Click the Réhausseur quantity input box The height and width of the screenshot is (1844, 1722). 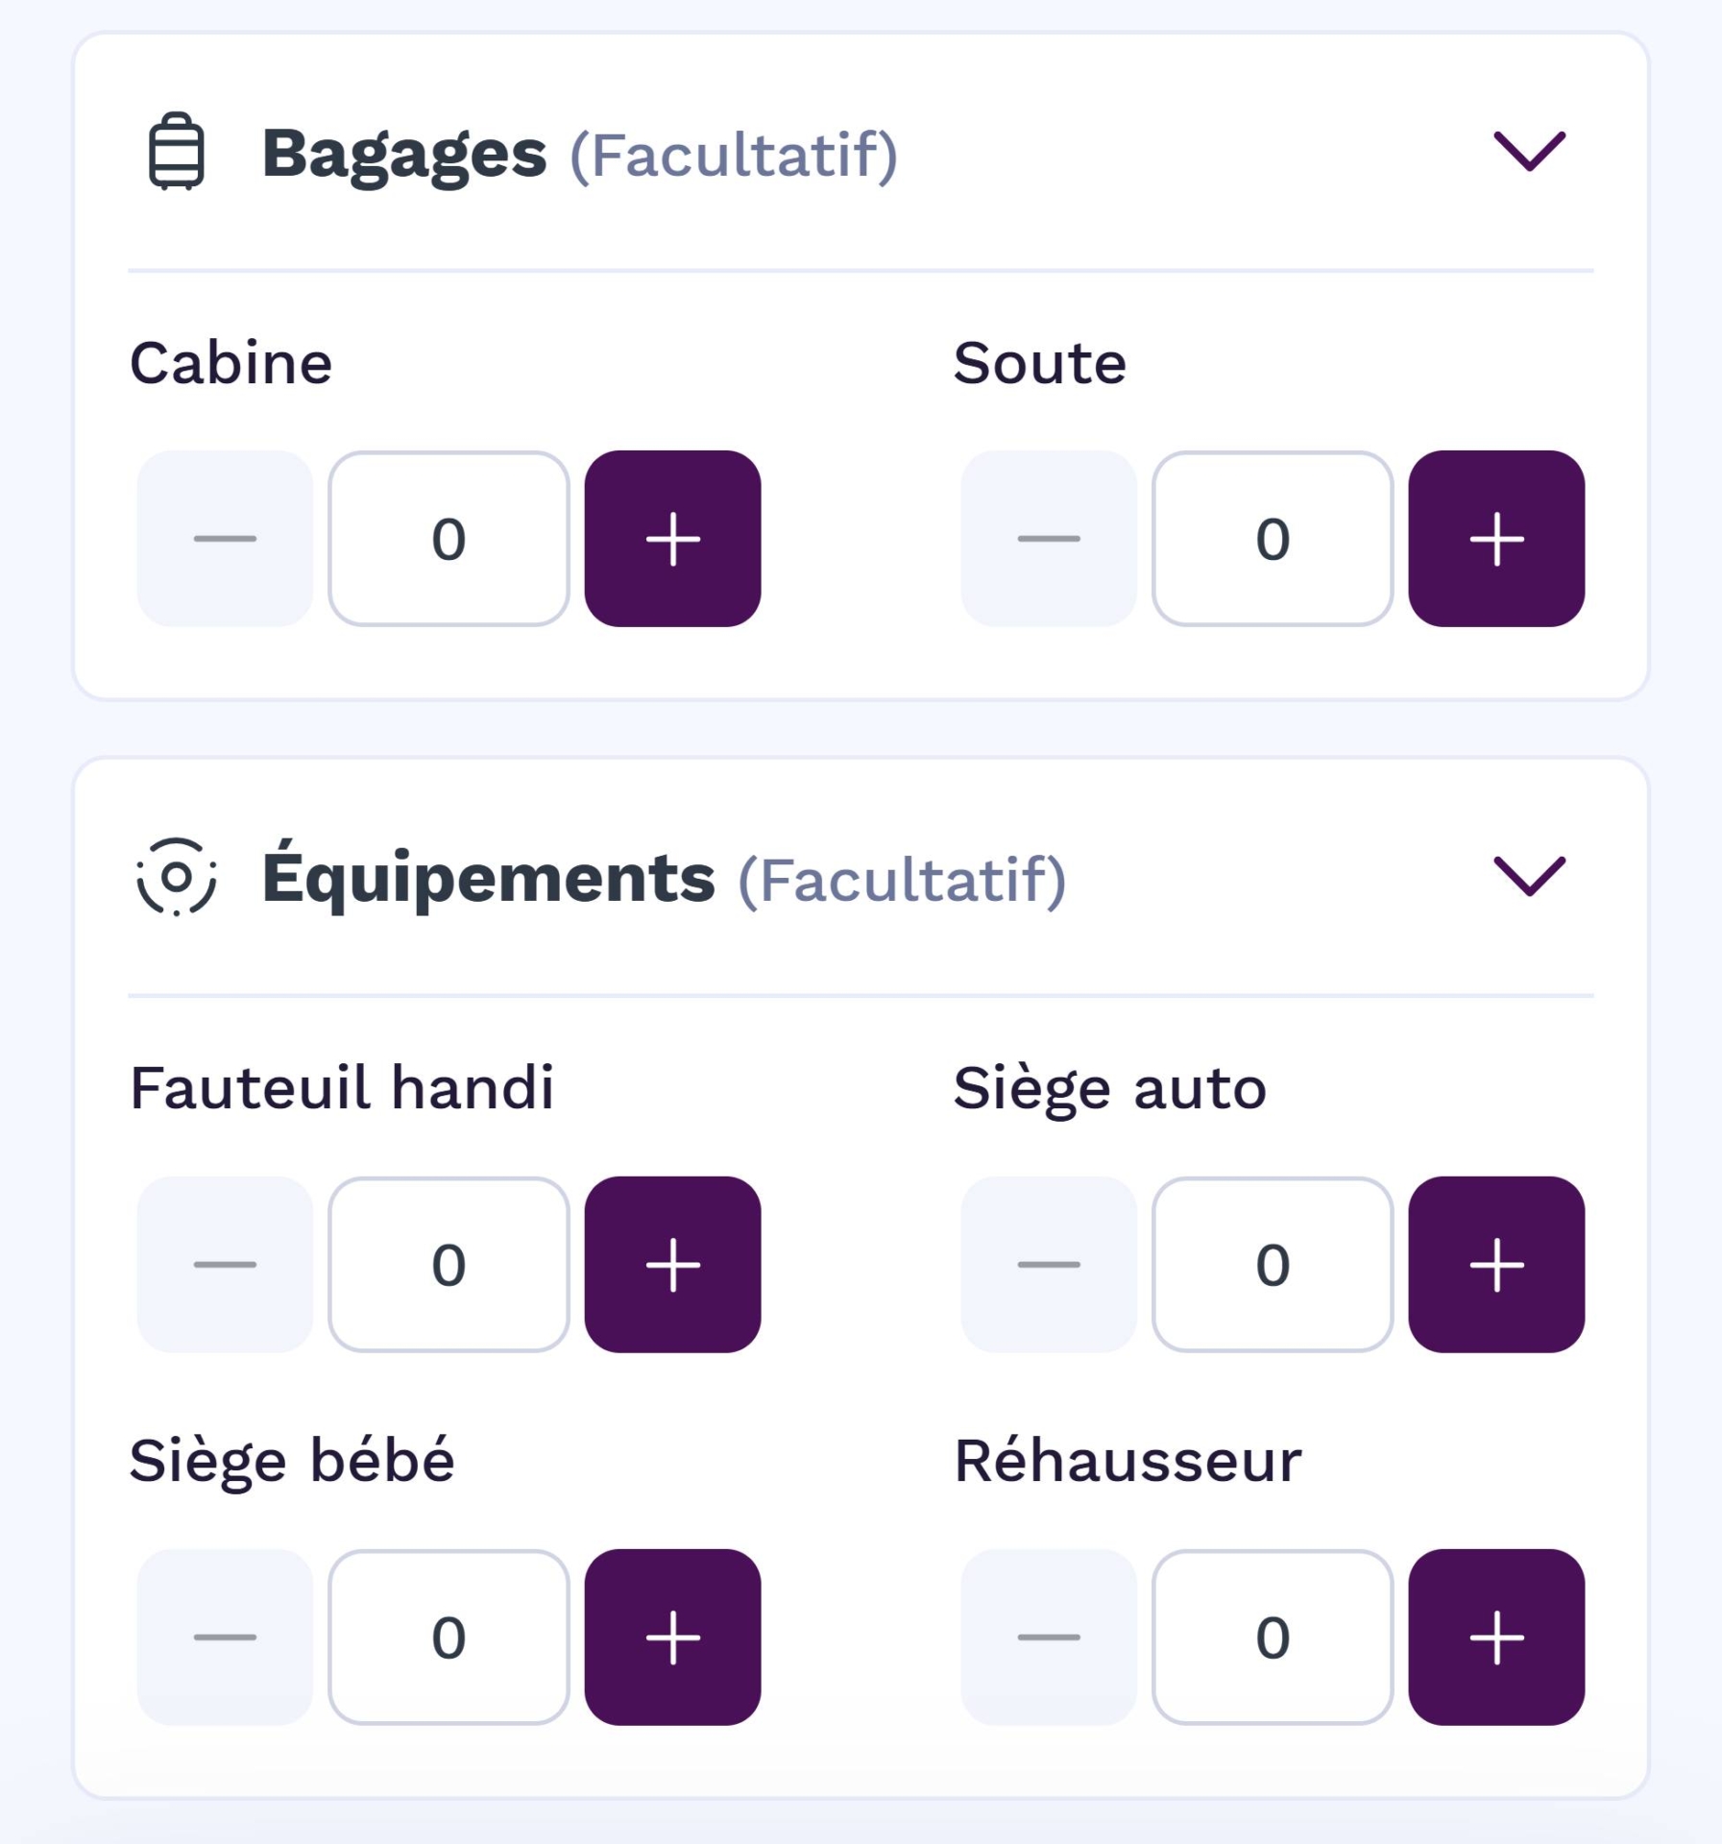click(1273, 1638)
